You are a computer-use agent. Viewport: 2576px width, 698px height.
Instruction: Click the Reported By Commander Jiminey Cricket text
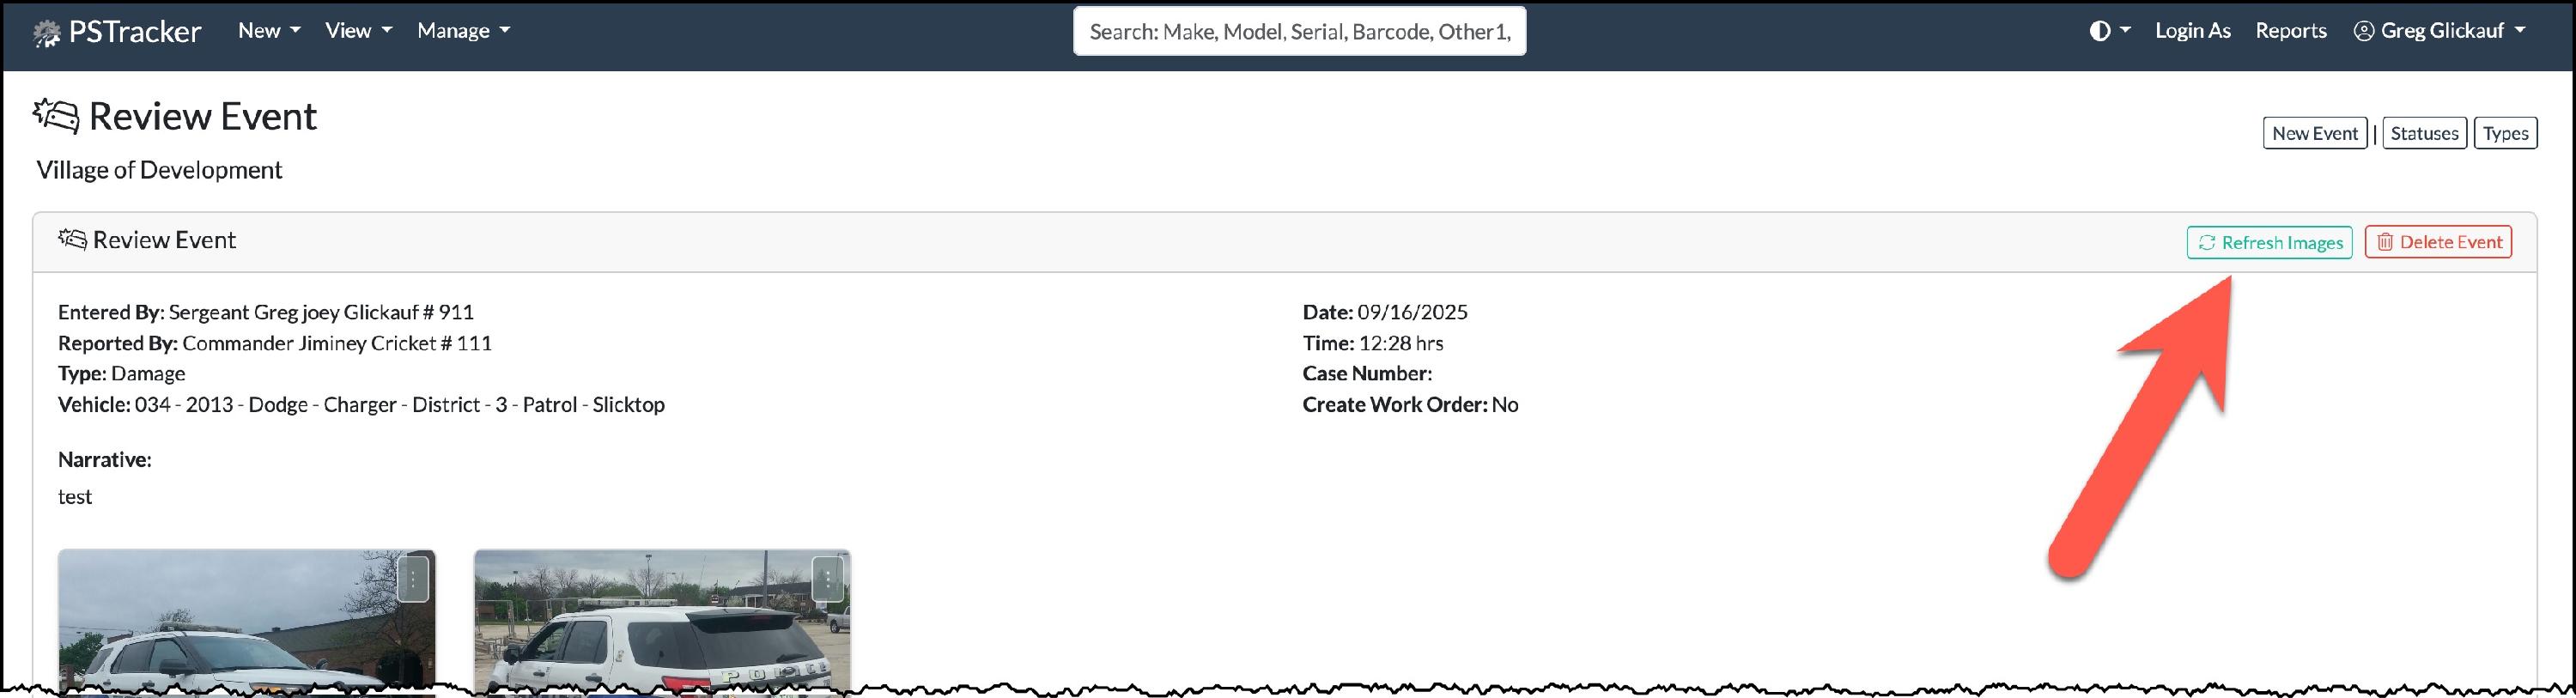(275, 343)
